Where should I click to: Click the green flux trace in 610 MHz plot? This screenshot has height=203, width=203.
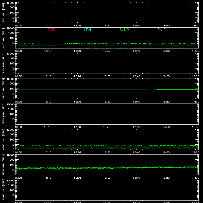tap(107, 65)
